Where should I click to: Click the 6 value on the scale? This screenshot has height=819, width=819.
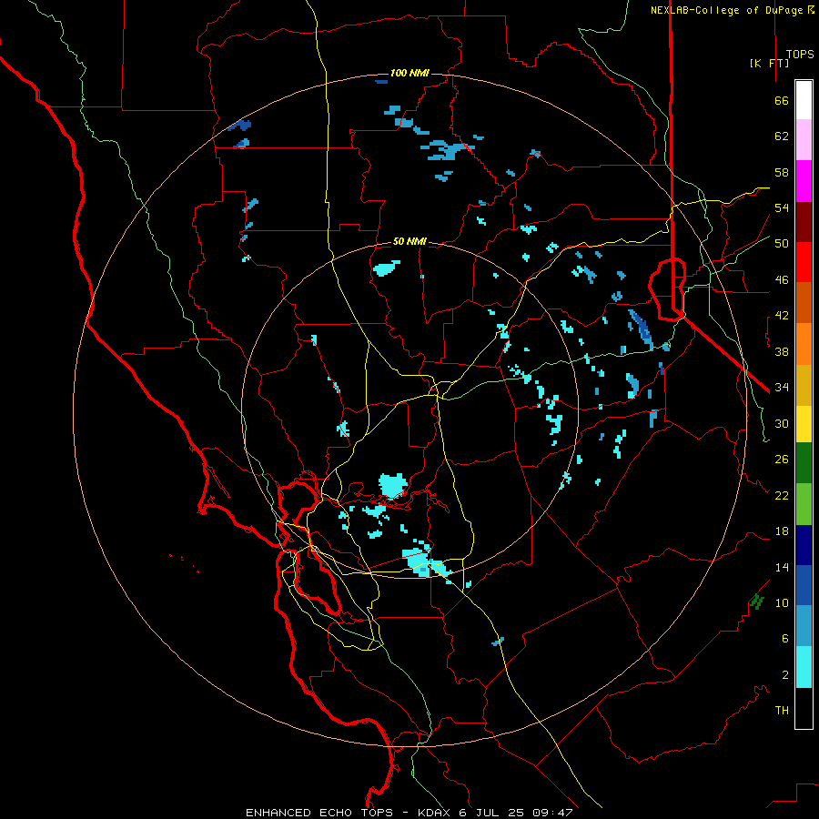tap(784, 639)
